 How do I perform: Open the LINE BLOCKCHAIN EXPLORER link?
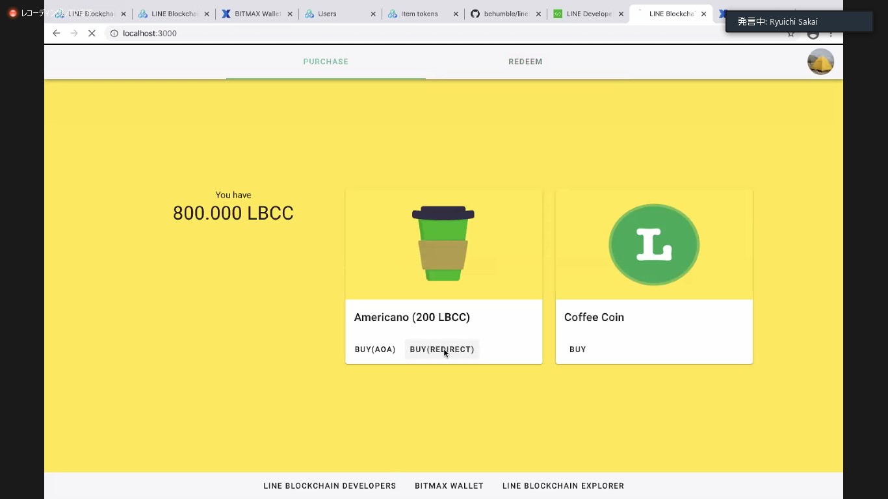[562, 485]
